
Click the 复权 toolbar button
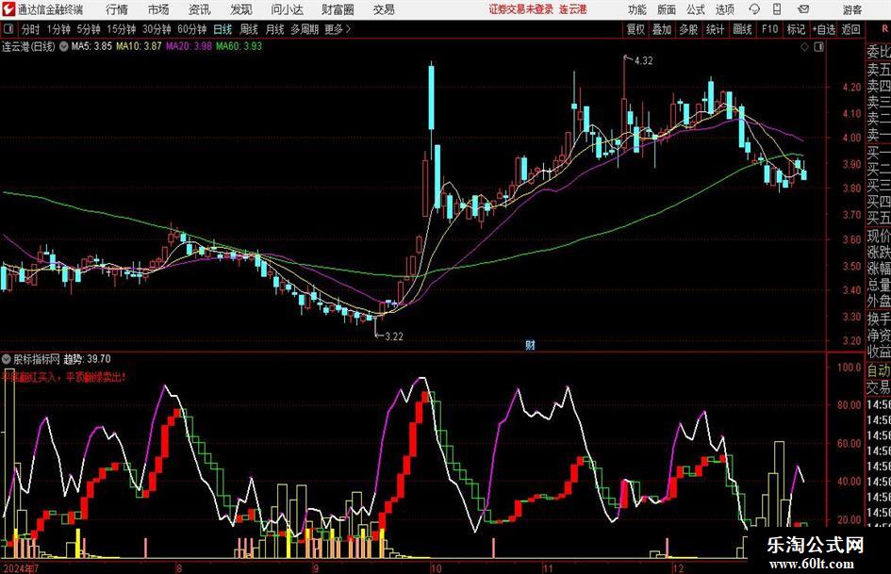coord(635,29)
